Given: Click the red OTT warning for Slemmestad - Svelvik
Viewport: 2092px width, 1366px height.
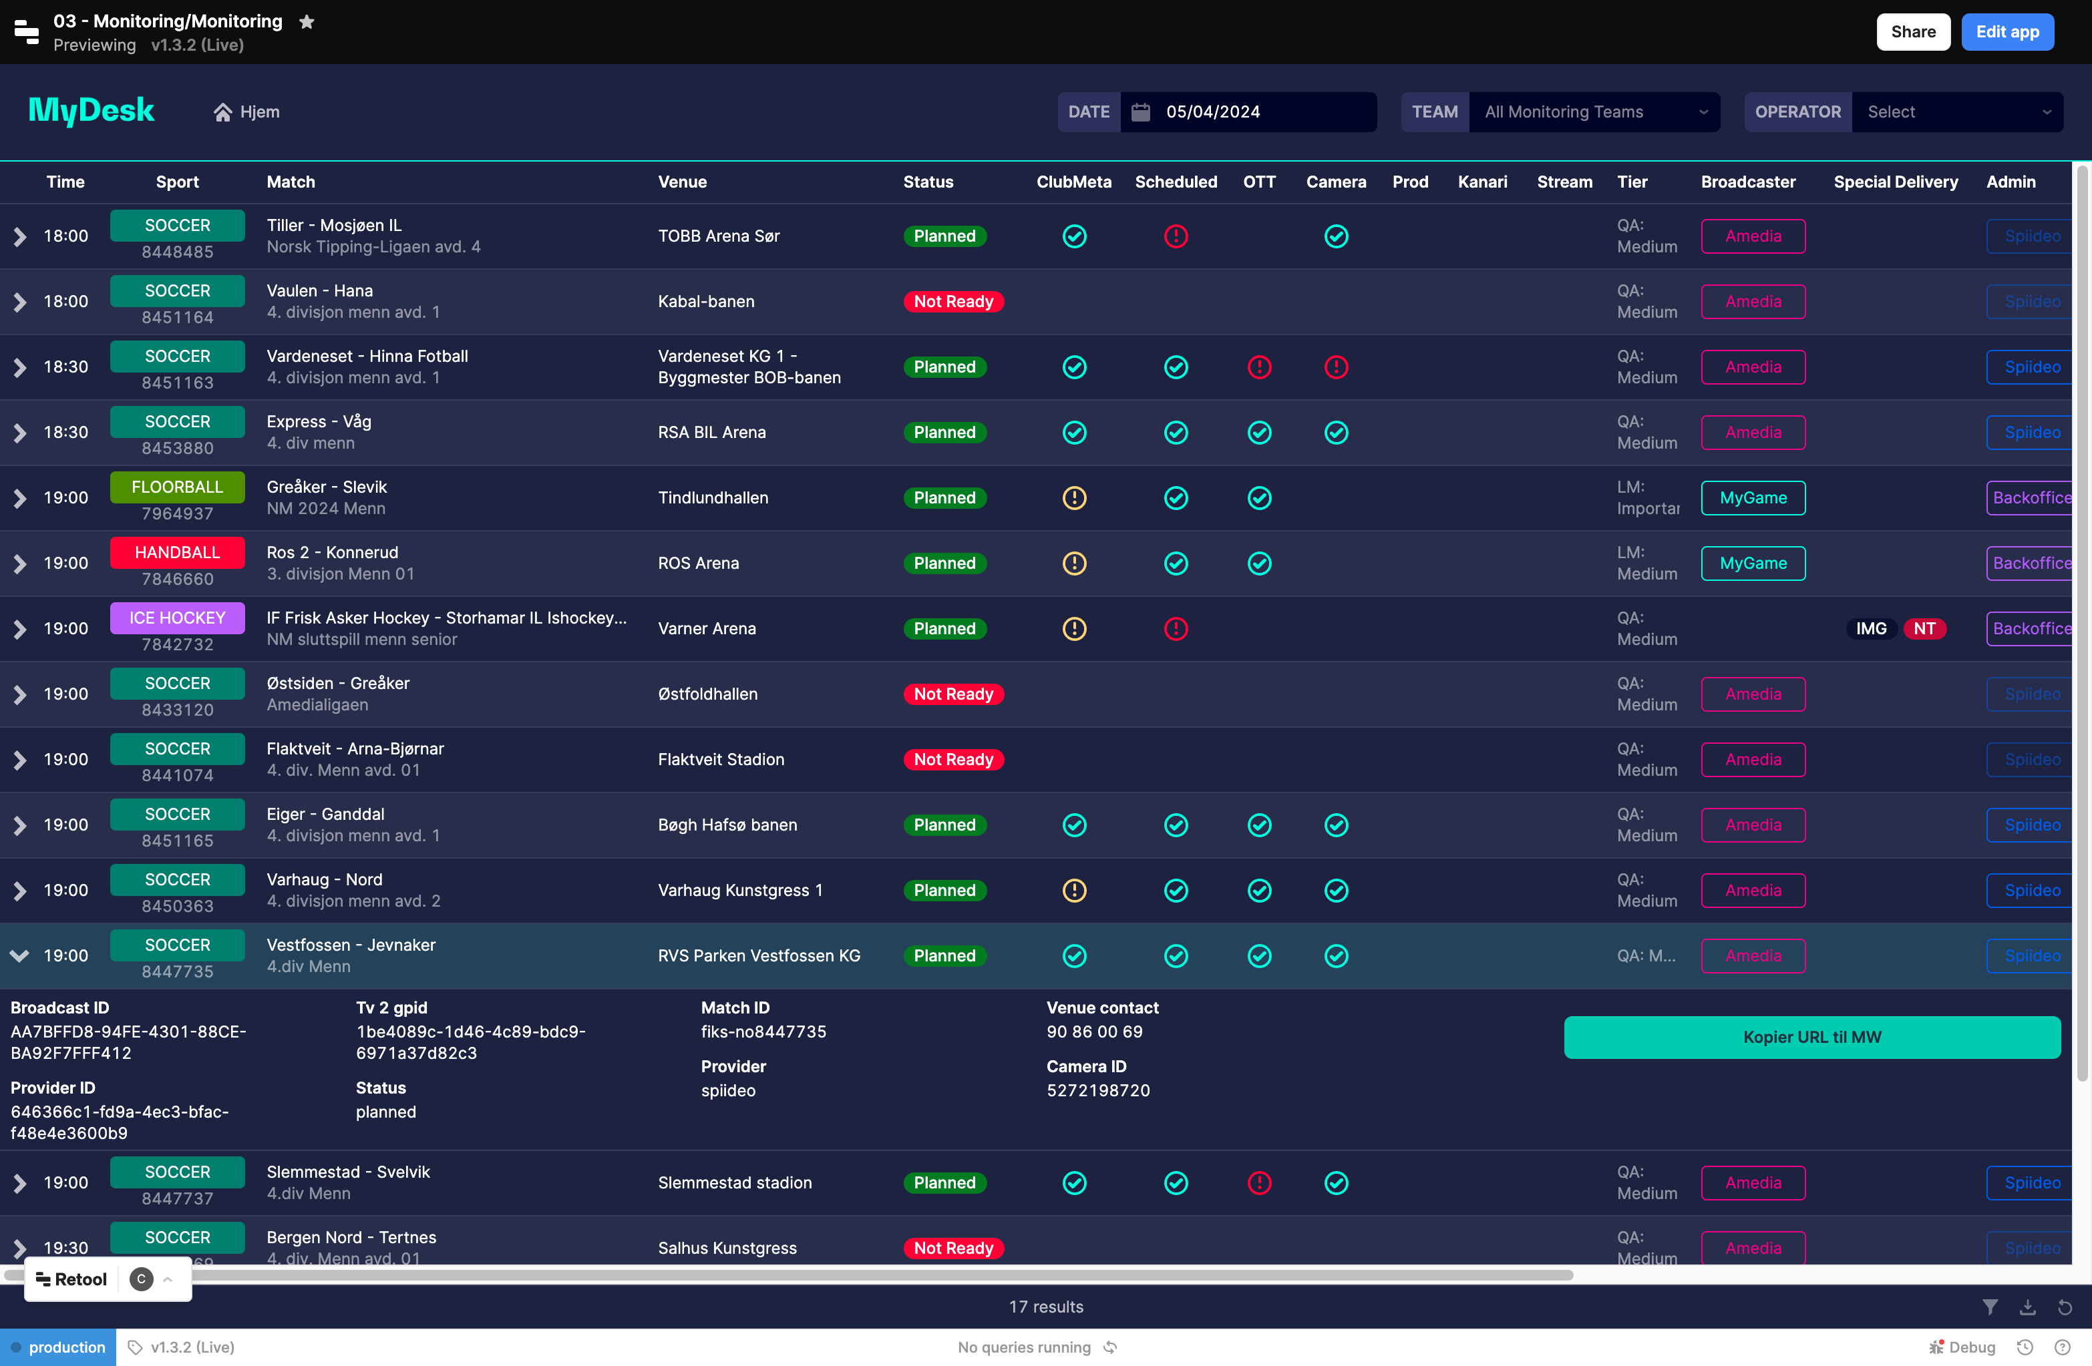Looking at the screenshot, I should point(1260,1183).
